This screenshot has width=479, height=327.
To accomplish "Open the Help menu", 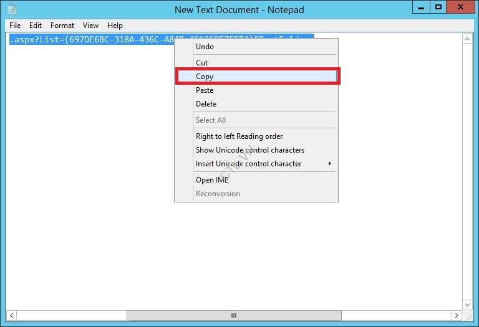I will coord(115,26).
